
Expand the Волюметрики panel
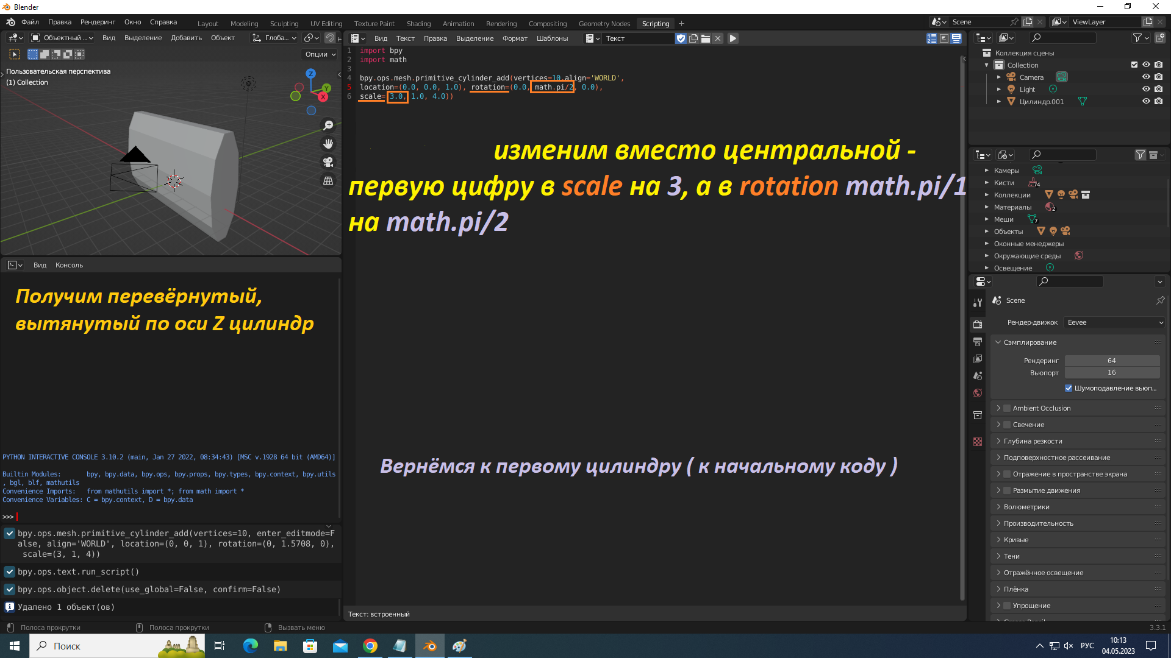(x=1078, y=507)
